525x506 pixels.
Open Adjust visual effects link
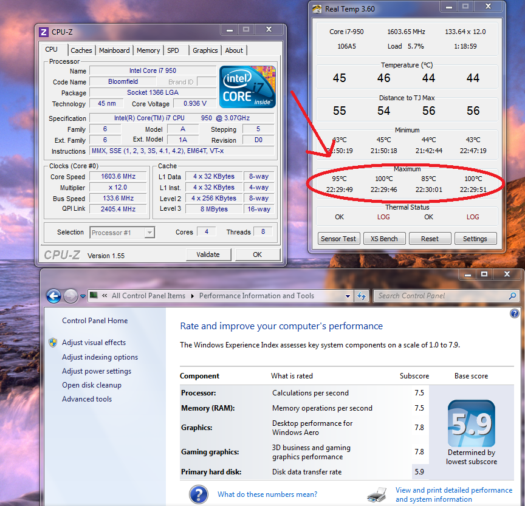point(94,343)
